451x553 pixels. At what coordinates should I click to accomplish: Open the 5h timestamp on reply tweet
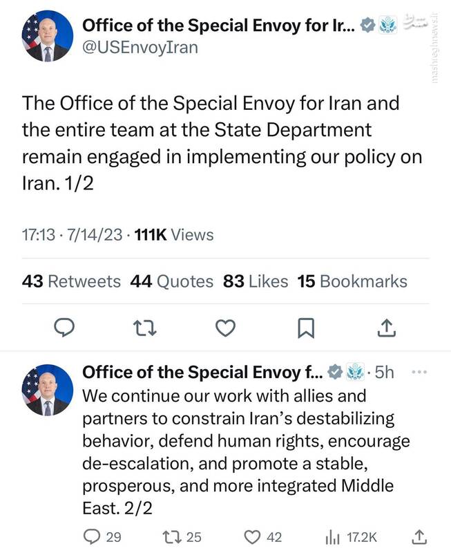pyautogui.click(x=385, y=373)
